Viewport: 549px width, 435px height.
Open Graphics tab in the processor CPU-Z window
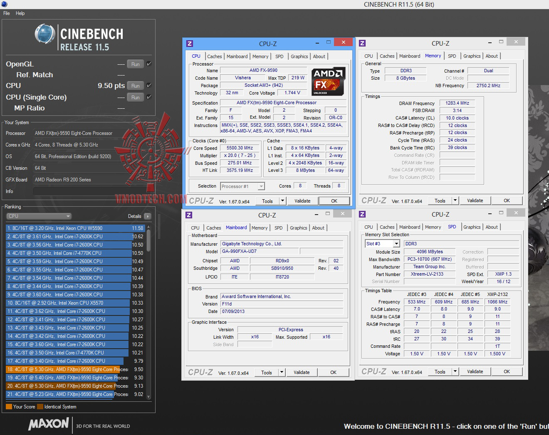299,56
